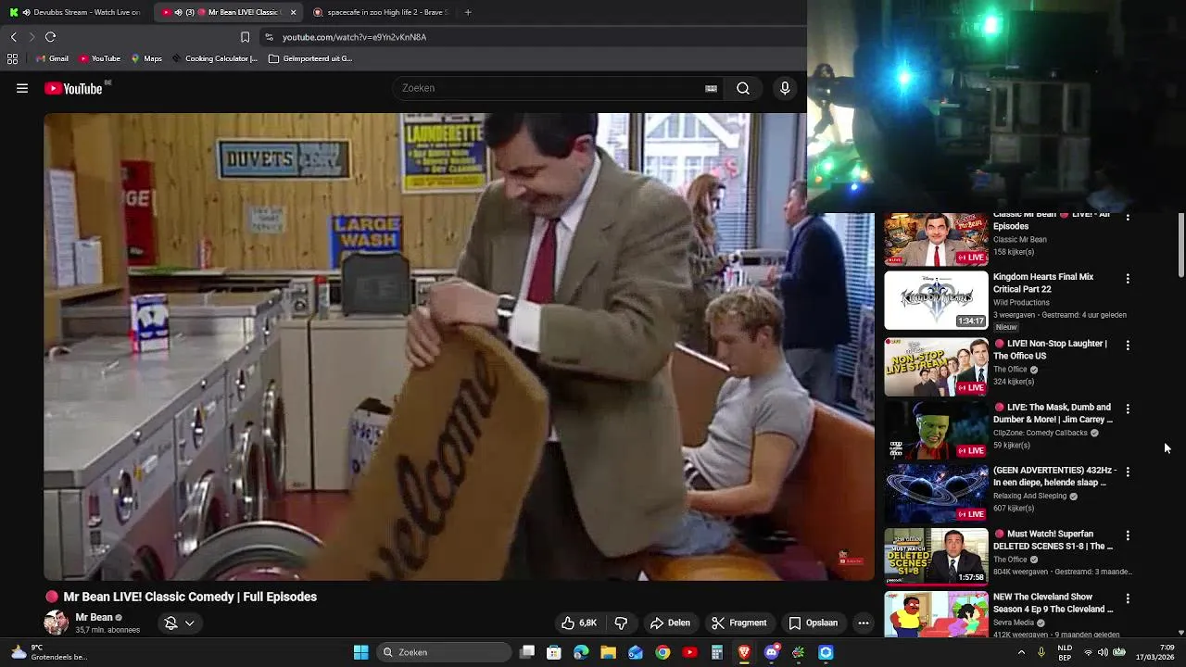This screenshot has width=1186, height=667.
Task: Open options for Jim Carrey live video
Action: pyautogui.click(x=1128, y=409)
